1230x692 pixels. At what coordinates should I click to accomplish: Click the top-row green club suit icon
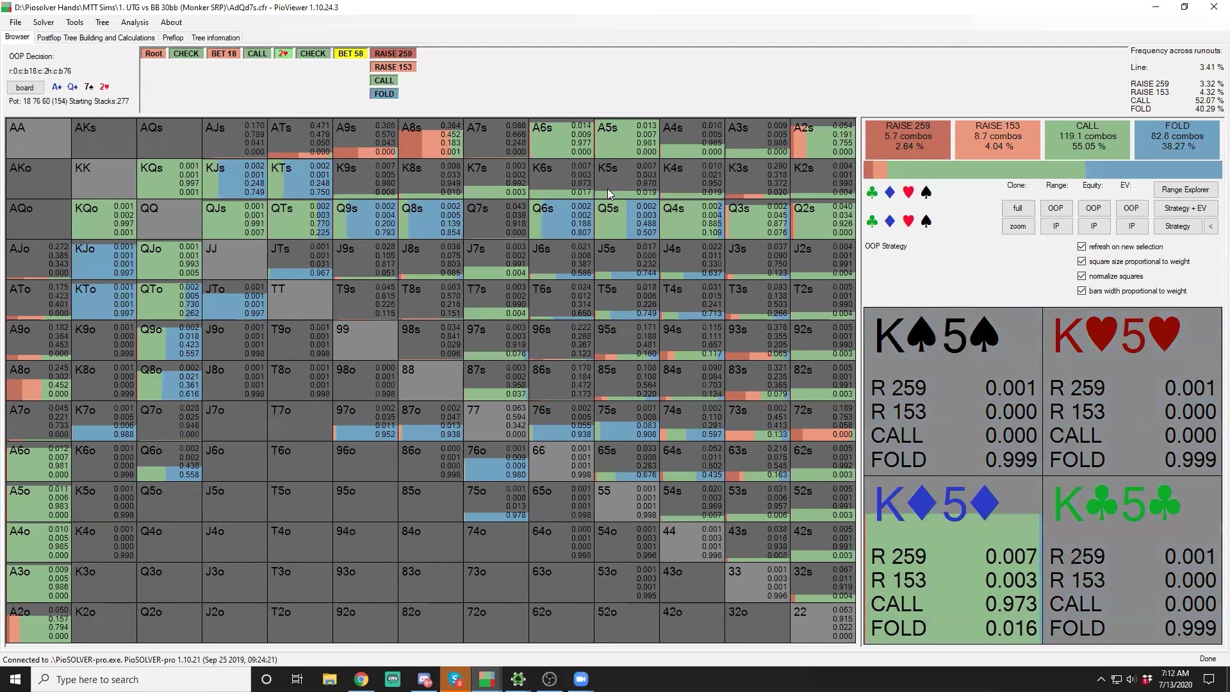(872, 192)
